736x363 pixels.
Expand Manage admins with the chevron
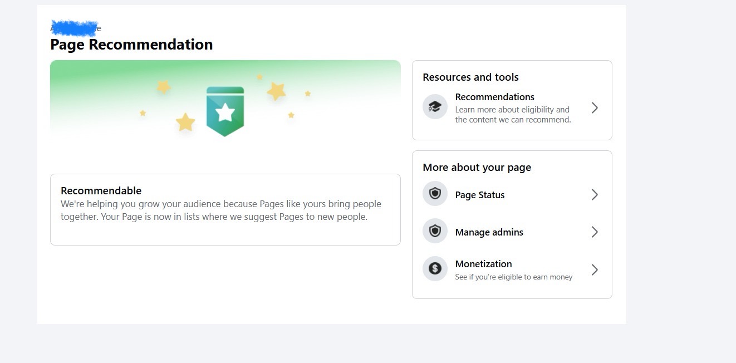pos(595,232)
